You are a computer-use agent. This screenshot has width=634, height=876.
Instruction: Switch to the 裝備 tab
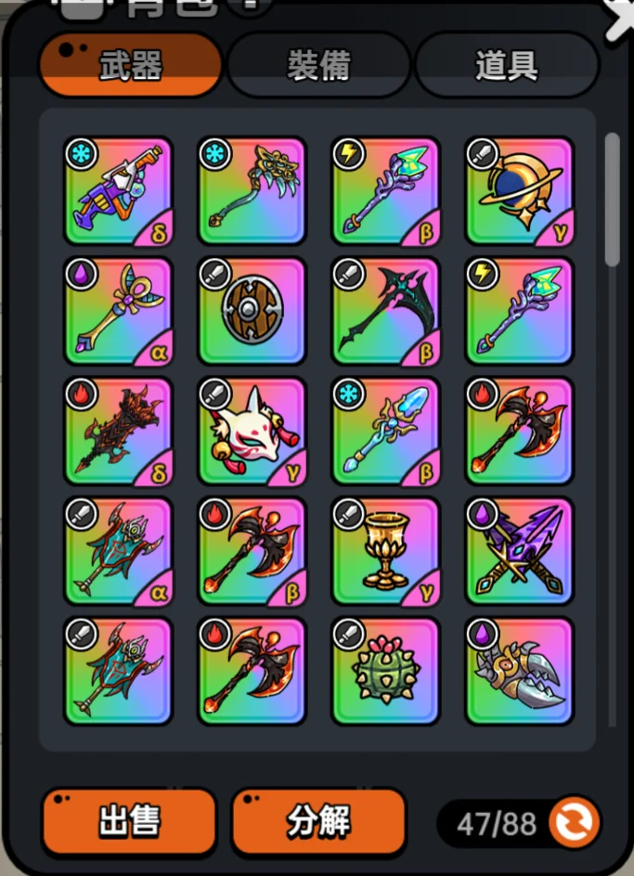pyautogui.click(x=318, y=65)
